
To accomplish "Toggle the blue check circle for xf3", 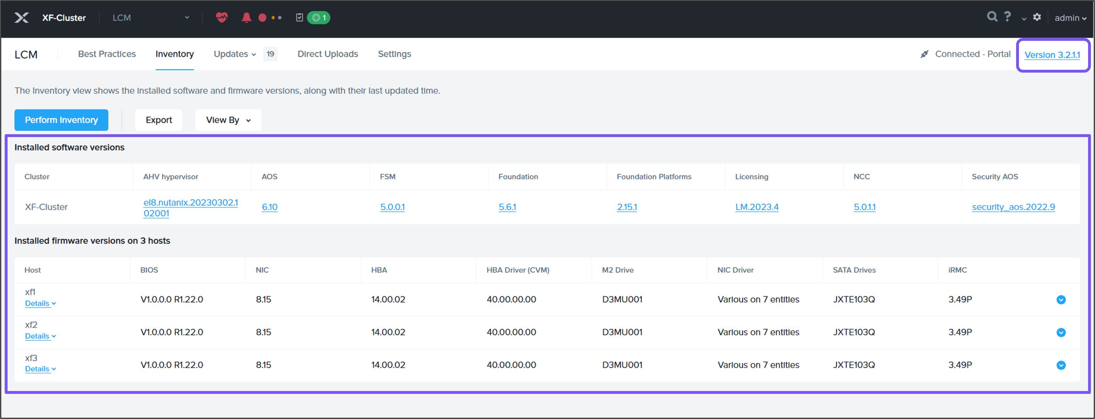I will [1060, 365].
